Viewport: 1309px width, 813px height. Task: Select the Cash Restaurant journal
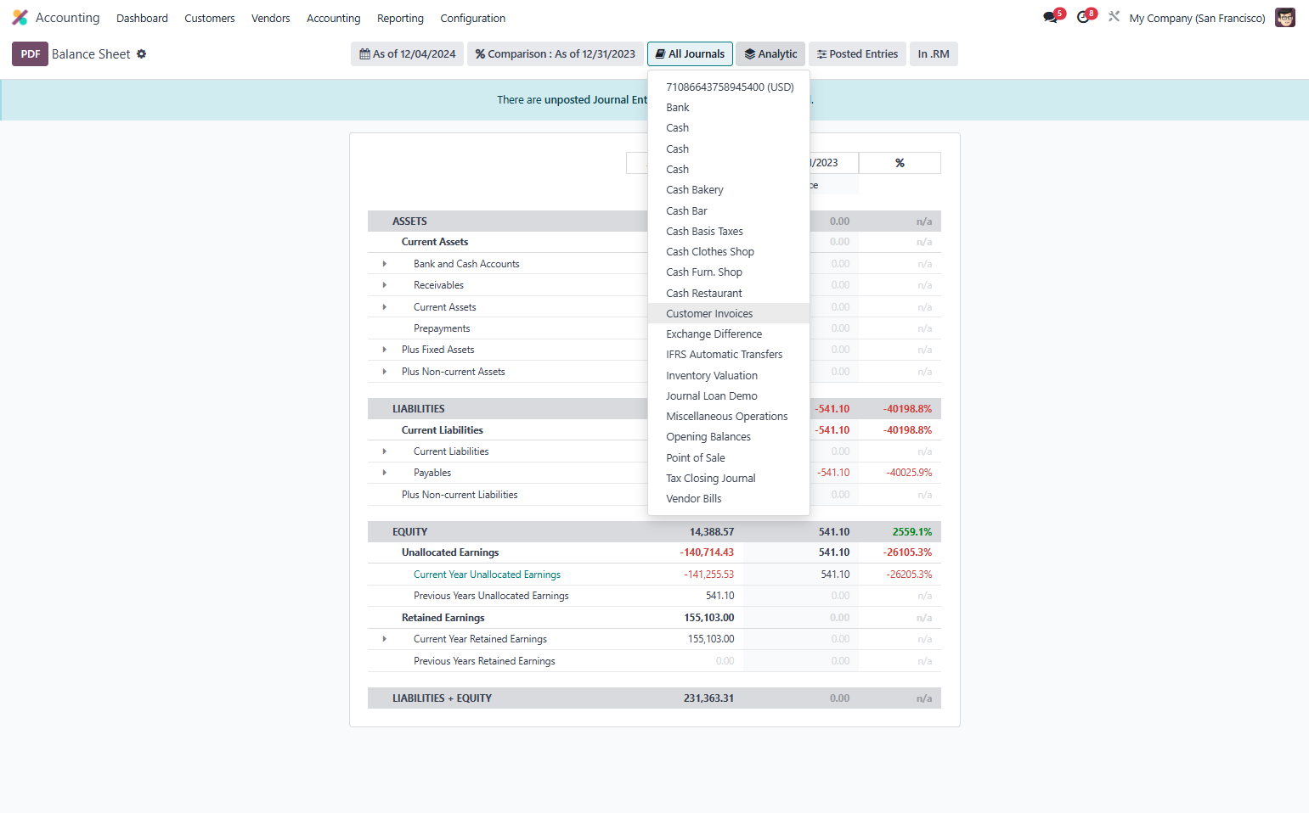[x=729, y=293]
